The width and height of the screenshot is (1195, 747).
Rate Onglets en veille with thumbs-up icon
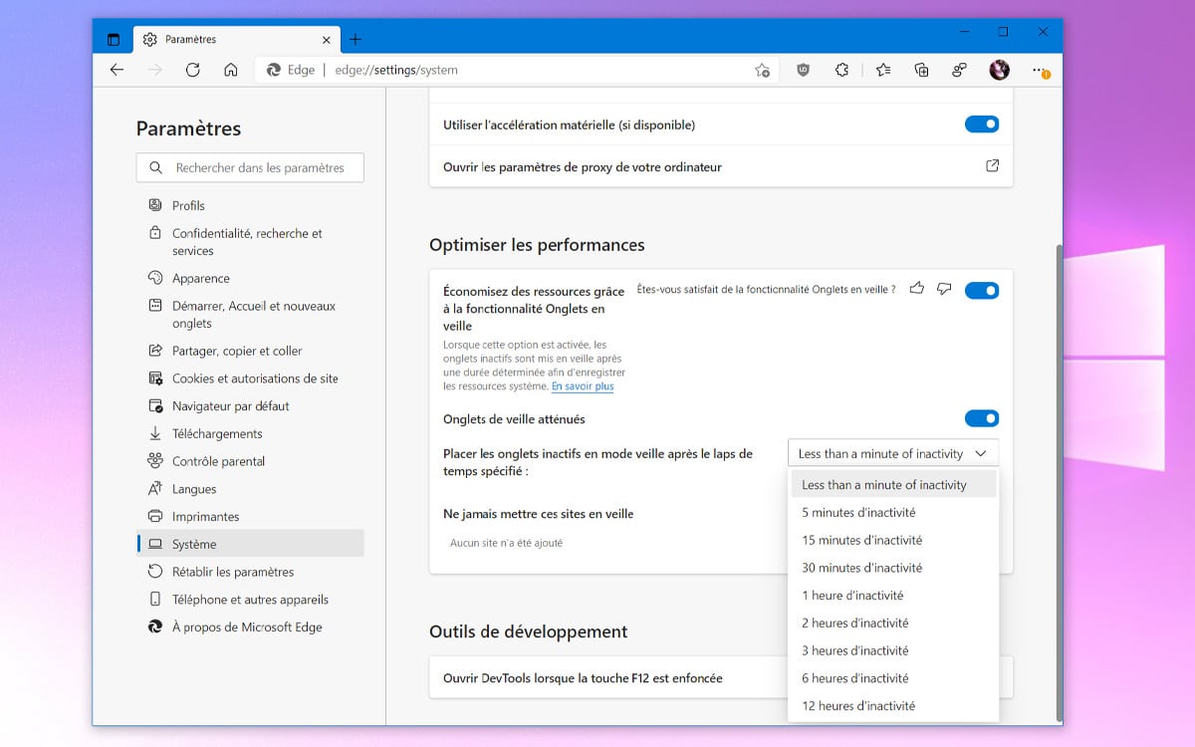tap(916, 289)
